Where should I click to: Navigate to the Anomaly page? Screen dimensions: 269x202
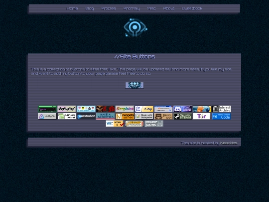132,8
